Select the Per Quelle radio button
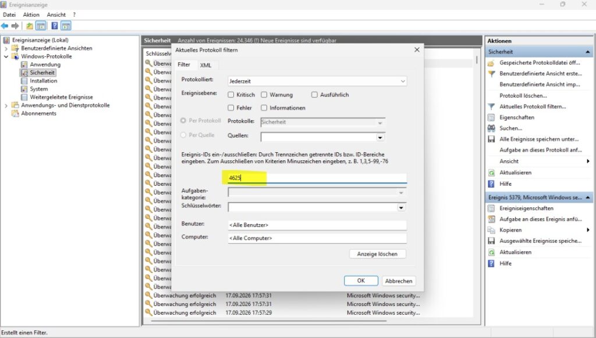596x338 pixels. pos(183,135)
